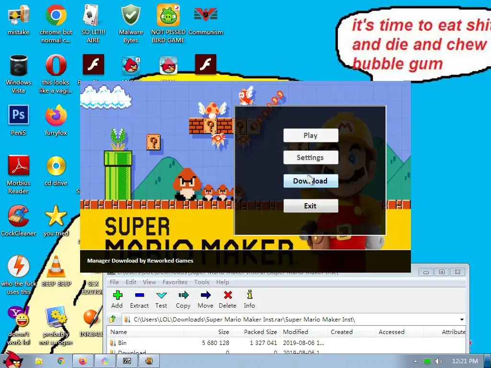Select the PeniS Photoshop desktop icon

click(x=19, y=120)
